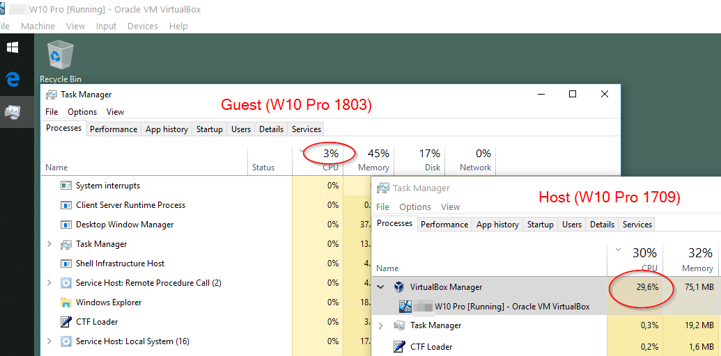Sort guest processes by Name column
The width and height of the screenshot is (721, 356).
[144, 161]
